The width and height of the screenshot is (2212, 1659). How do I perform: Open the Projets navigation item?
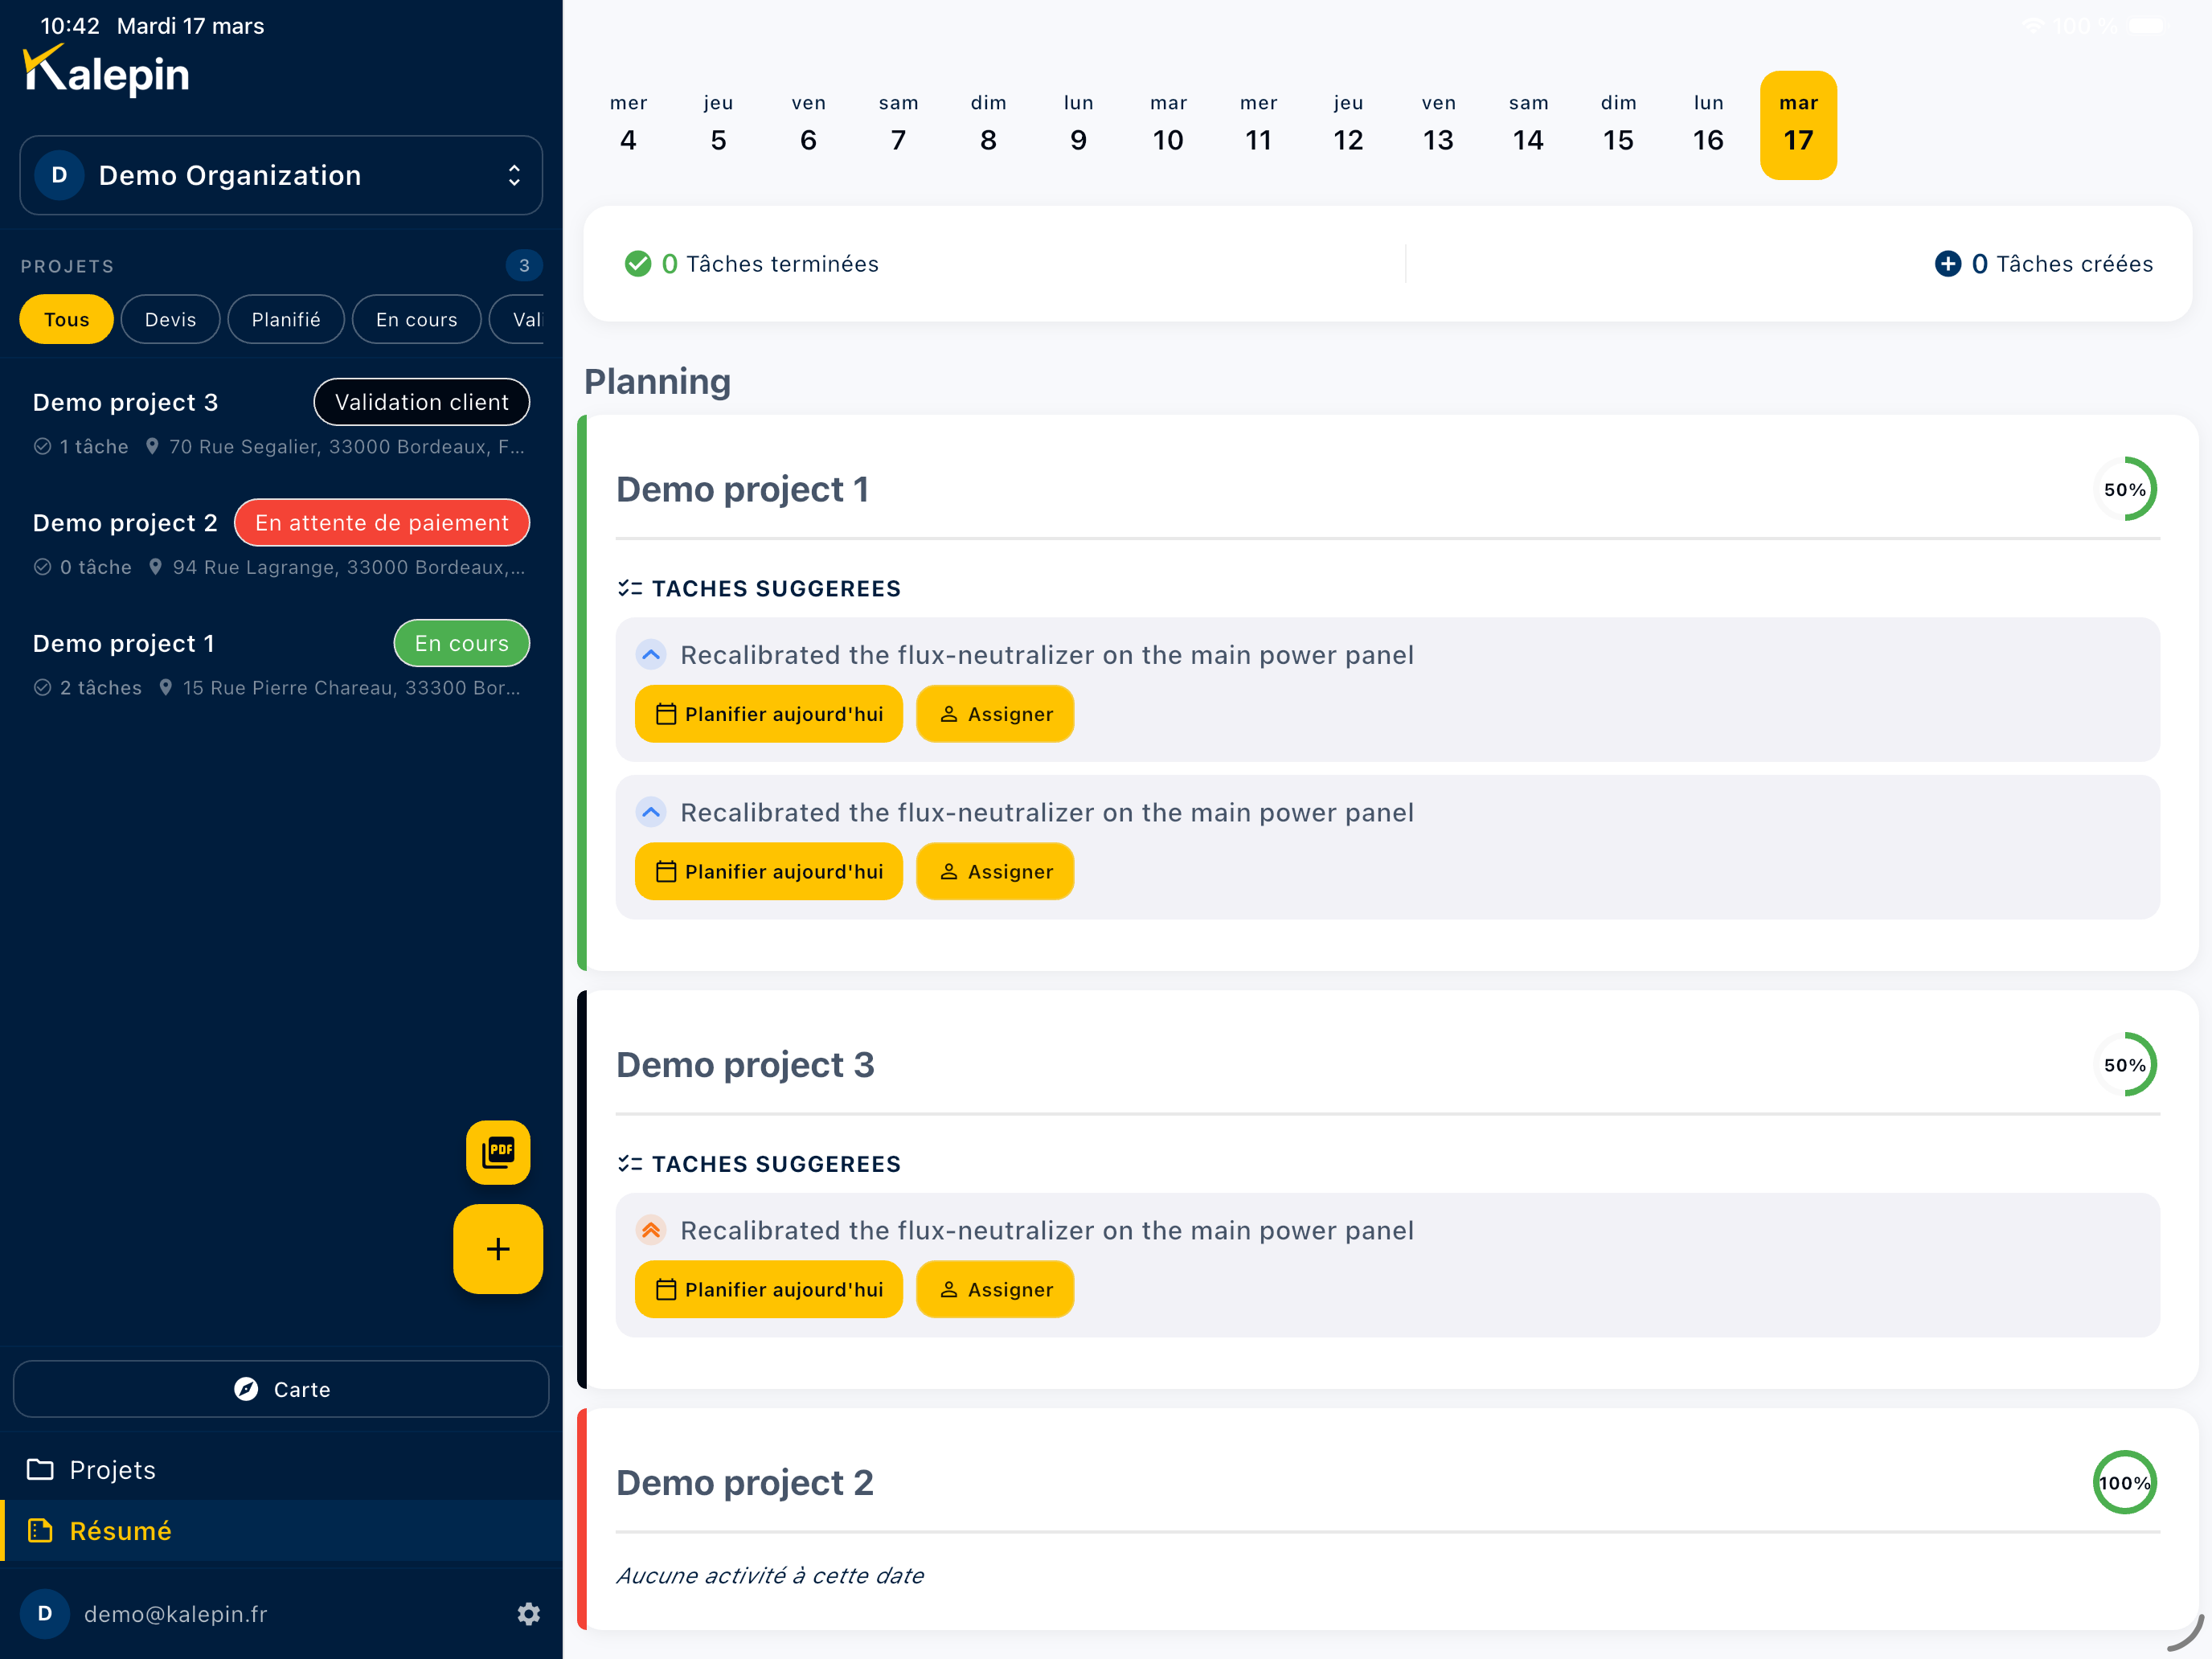112,1469
